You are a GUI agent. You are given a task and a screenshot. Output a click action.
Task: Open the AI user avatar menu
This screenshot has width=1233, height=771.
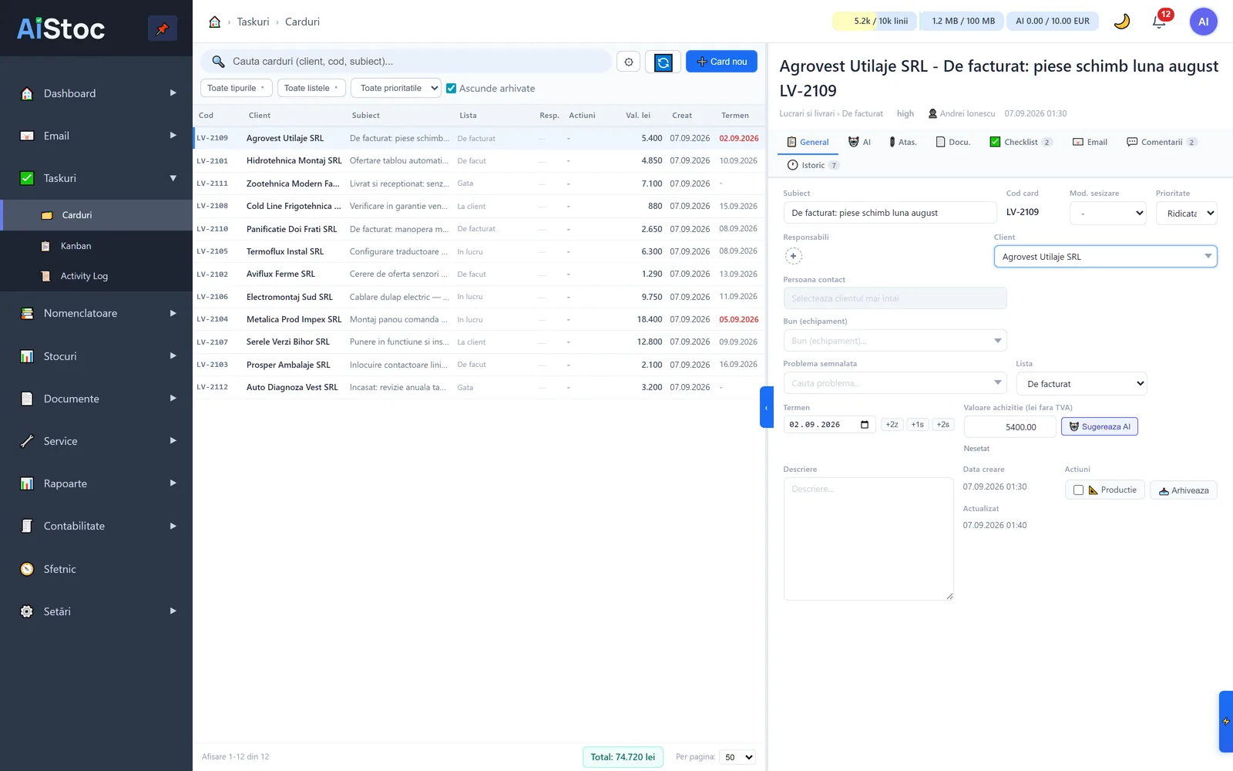1203,22
